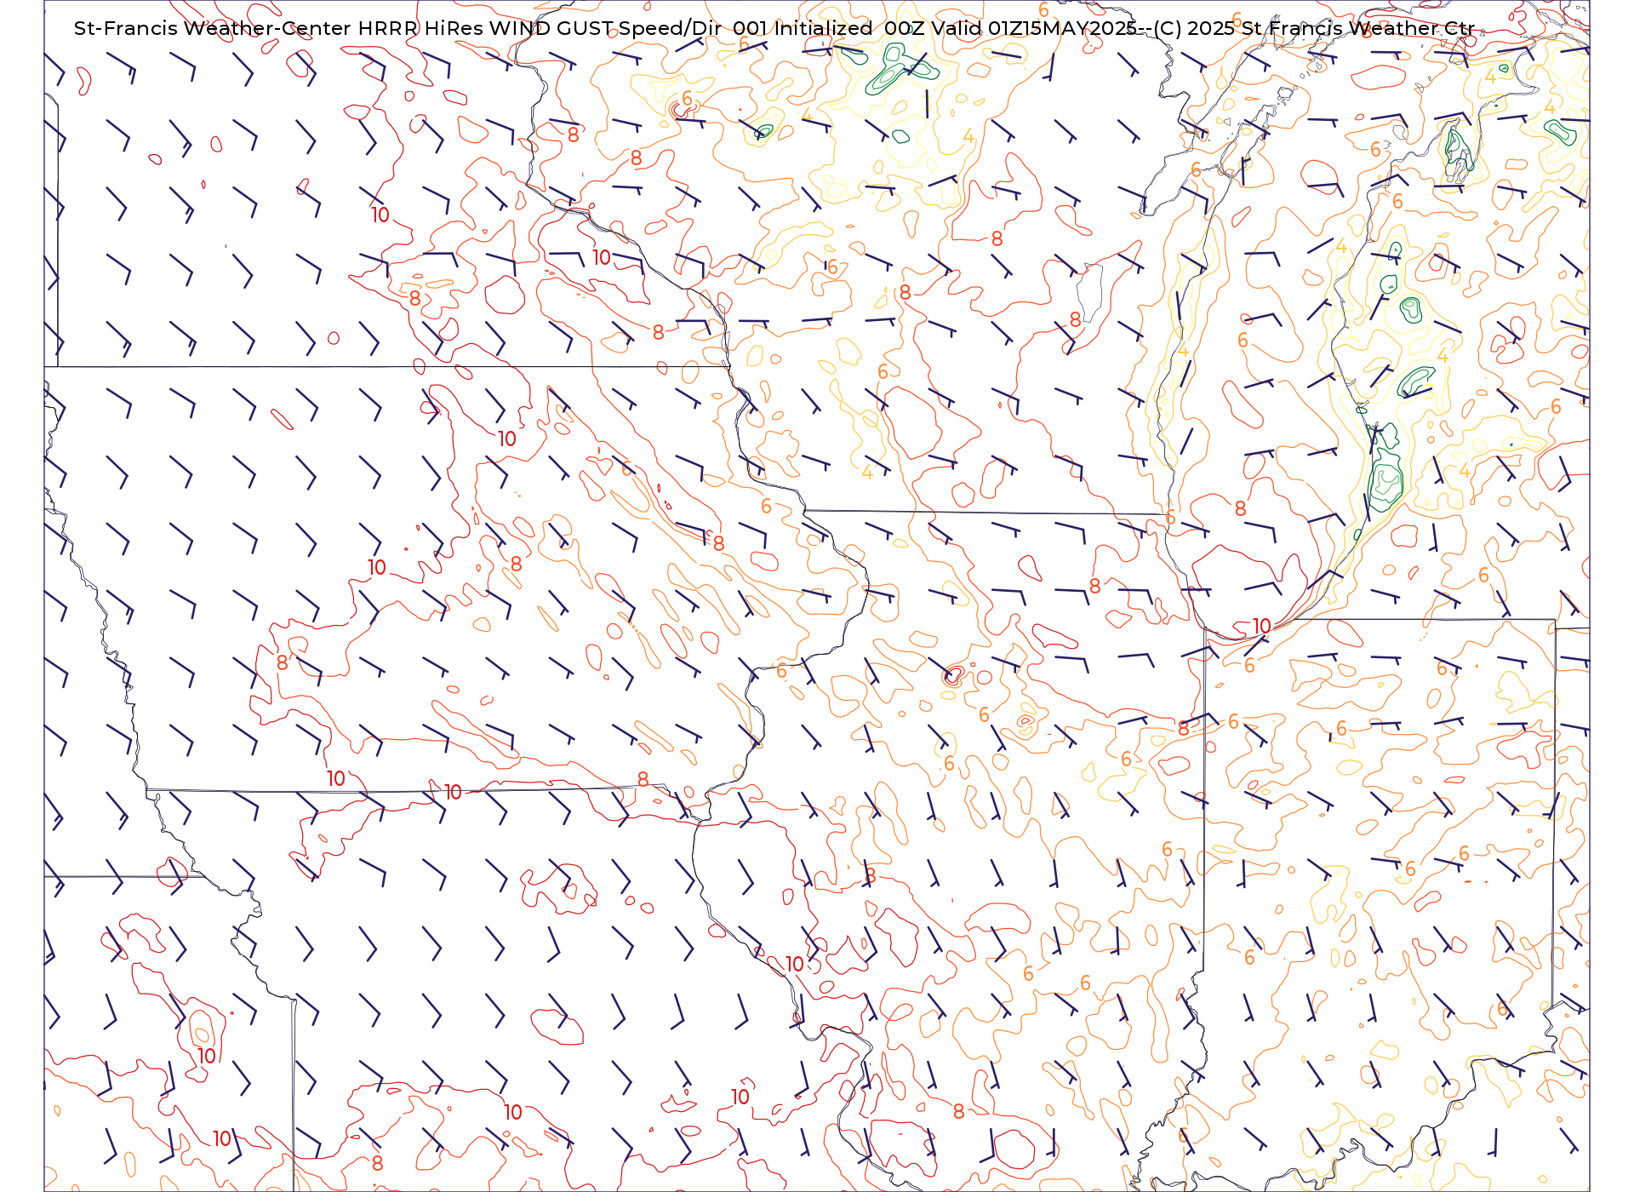1634x1192 pixels.
Task: Click the HRRR HiRes WIND GUST map title
Action: tap(774, 28)
